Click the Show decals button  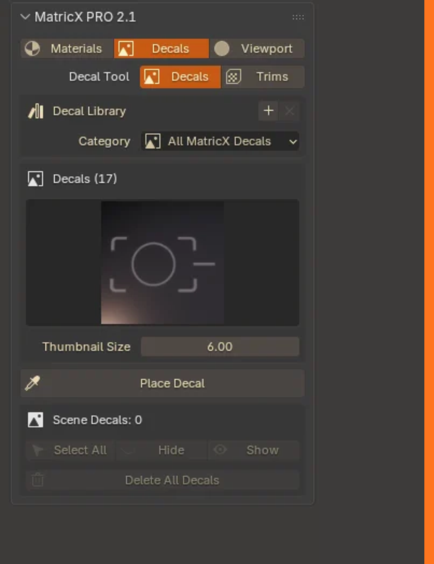click(x=253, y=450)
